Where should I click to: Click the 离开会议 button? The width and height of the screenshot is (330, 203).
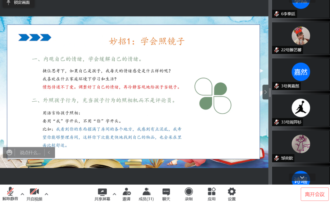point(315,194)
